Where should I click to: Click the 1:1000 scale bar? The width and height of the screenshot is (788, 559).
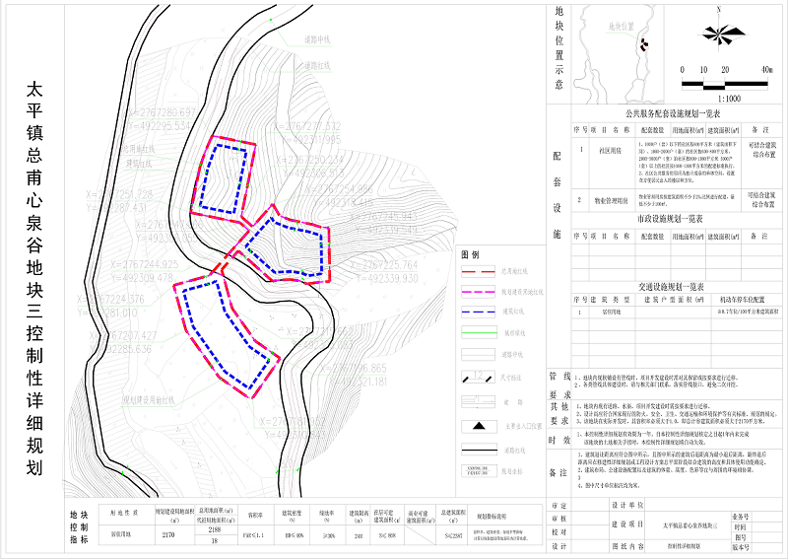(726, 84)
